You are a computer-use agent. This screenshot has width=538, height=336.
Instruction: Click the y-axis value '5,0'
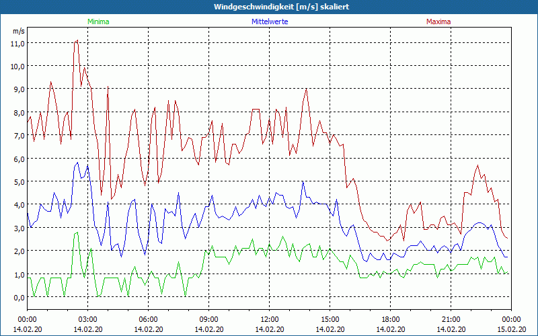point(19,182)
